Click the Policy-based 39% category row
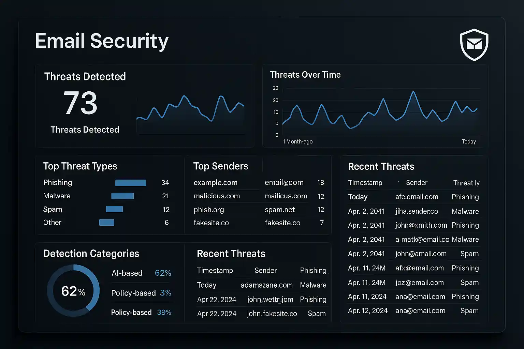This screenshot has height=349, width=524. point(141,313)
